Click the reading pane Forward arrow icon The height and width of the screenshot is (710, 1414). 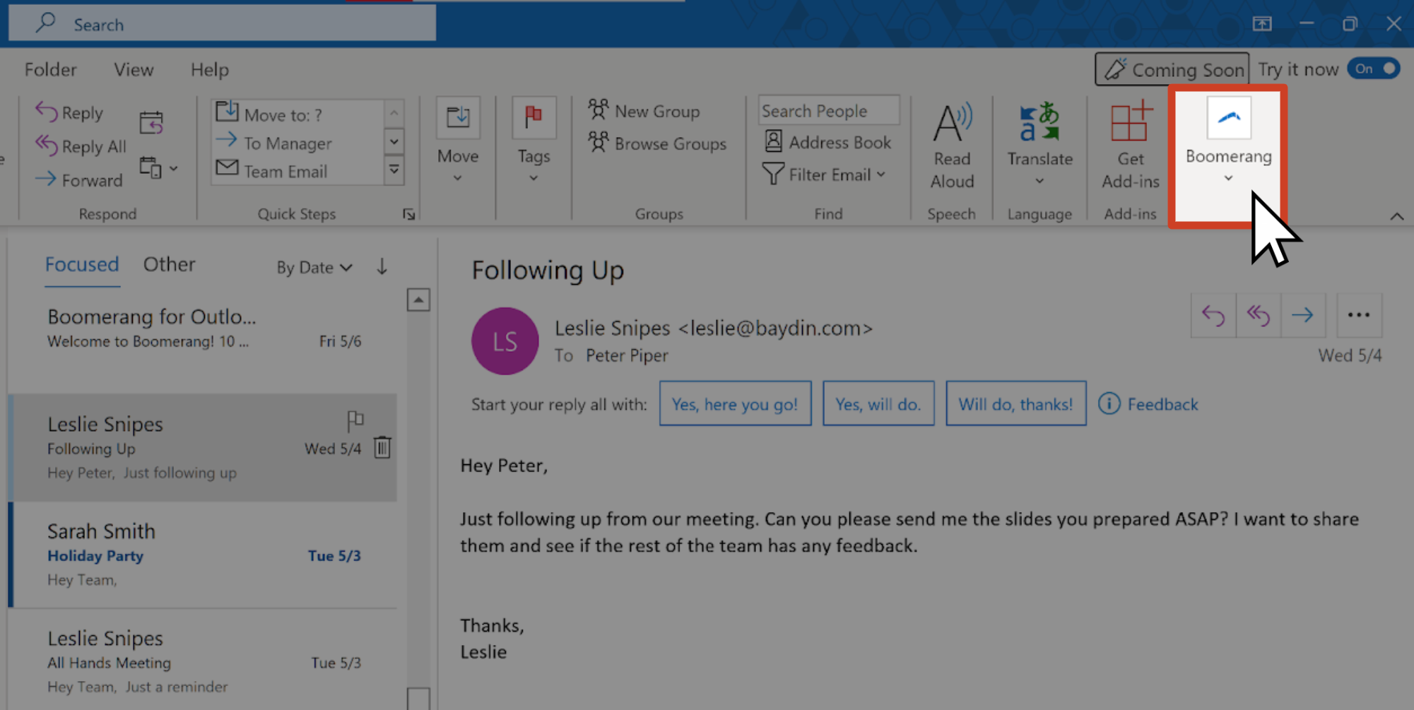pos(1302,315)
